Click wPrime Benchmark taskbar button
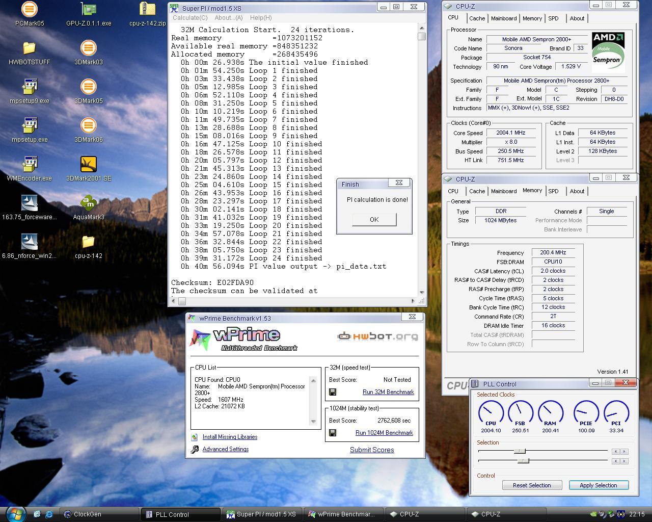652x522 pixels. [x=344, y=514]
